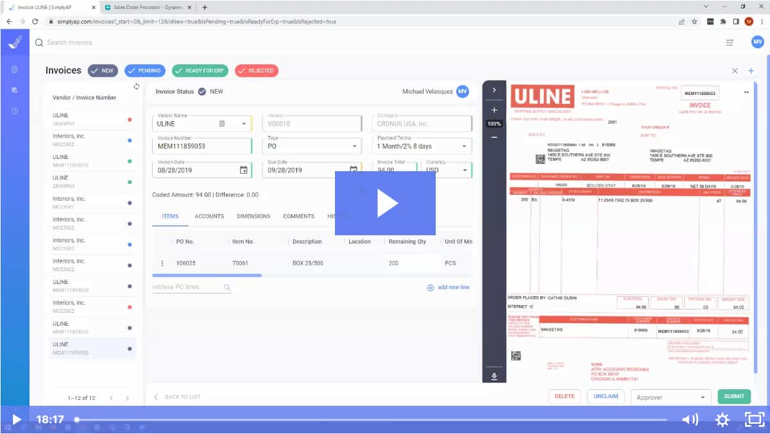Mute the video using the speaker icon
The height and width of the screenshot is (434, 770).
coord(690,420)
